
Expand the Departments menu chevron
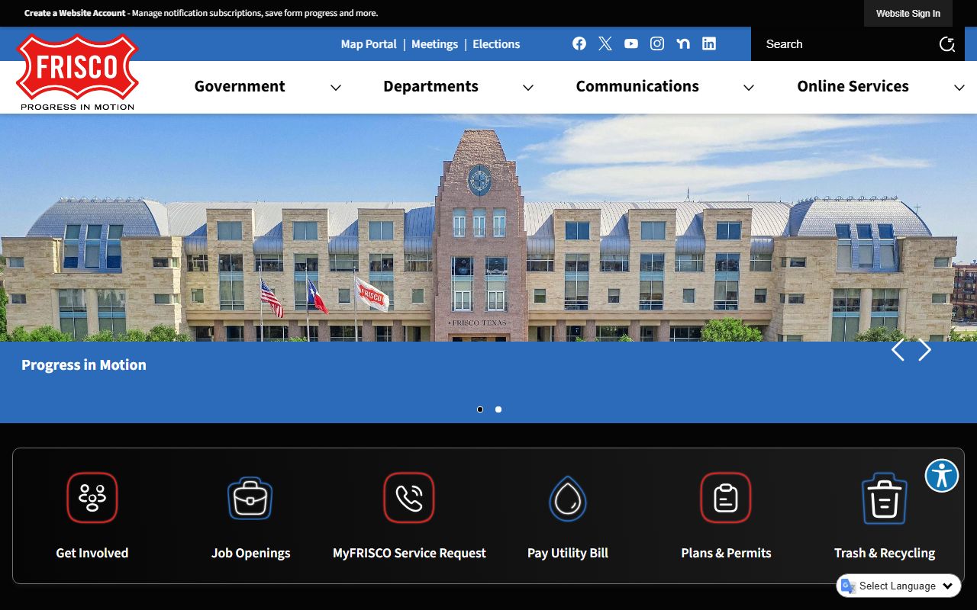coord(527,88)
